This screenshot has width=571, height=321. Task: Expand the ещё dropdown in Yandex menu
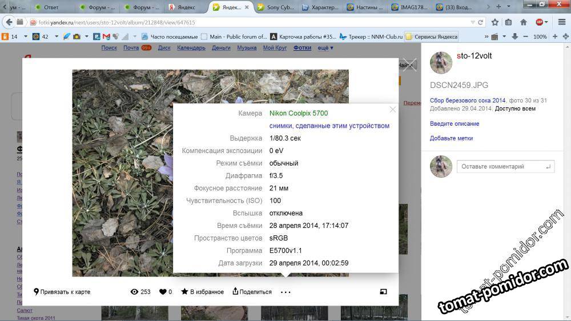[x=325, y=48]
